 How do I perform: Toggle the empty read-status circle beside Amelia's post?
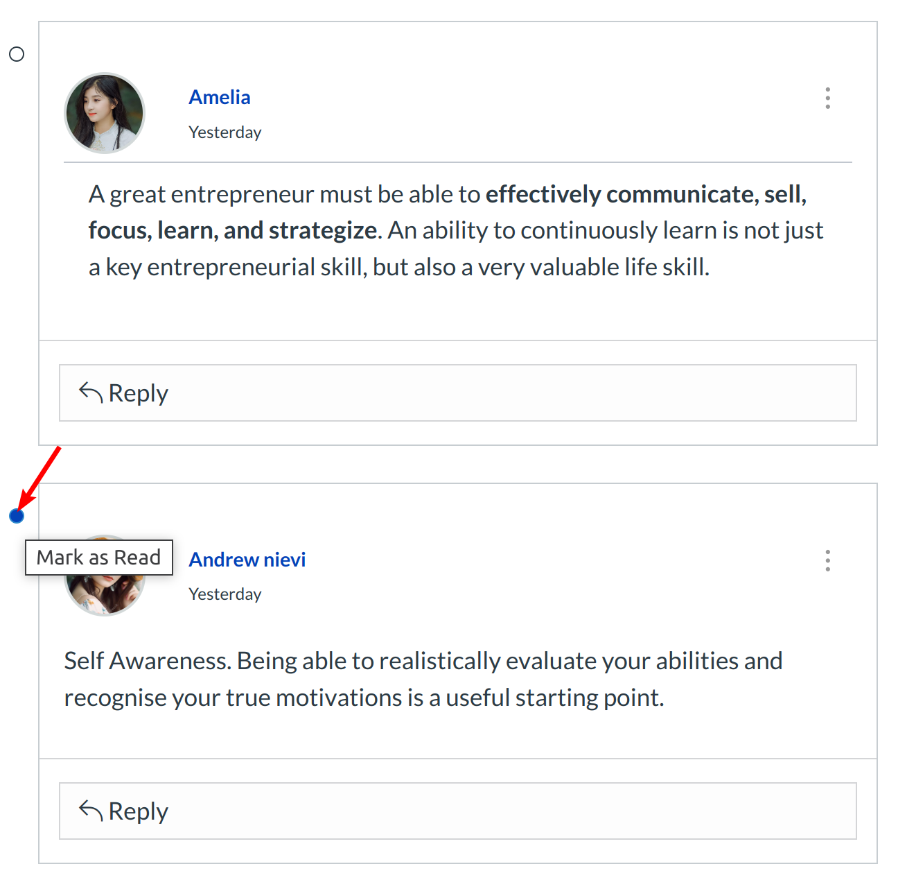pyautogui.click(x=17, y=54)
